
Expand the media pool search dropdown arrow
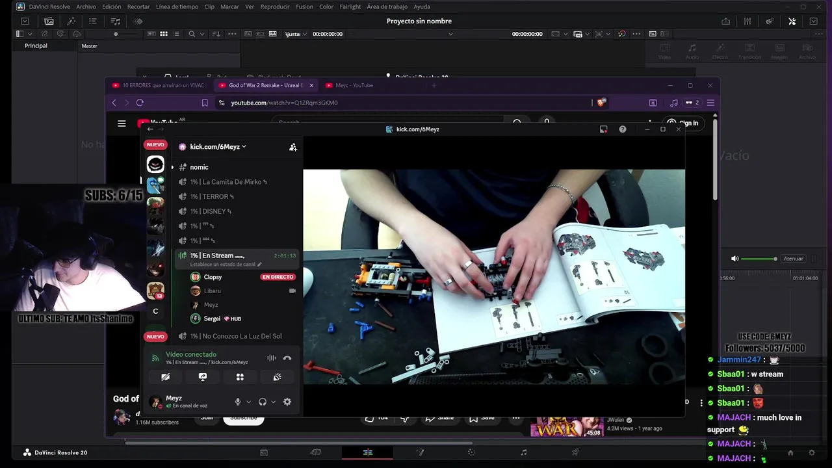tap(201, 34)
